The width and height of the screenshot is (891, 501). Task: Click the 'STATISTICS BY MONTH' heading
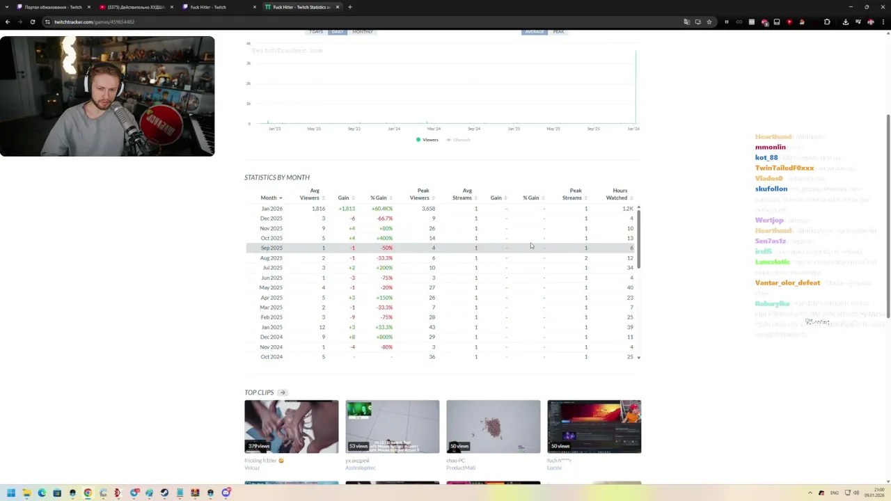pos(277,177)
